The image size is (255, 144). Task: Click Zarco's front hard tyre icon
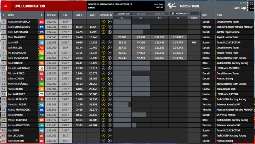pyautogui.click(x=103, y=78)
